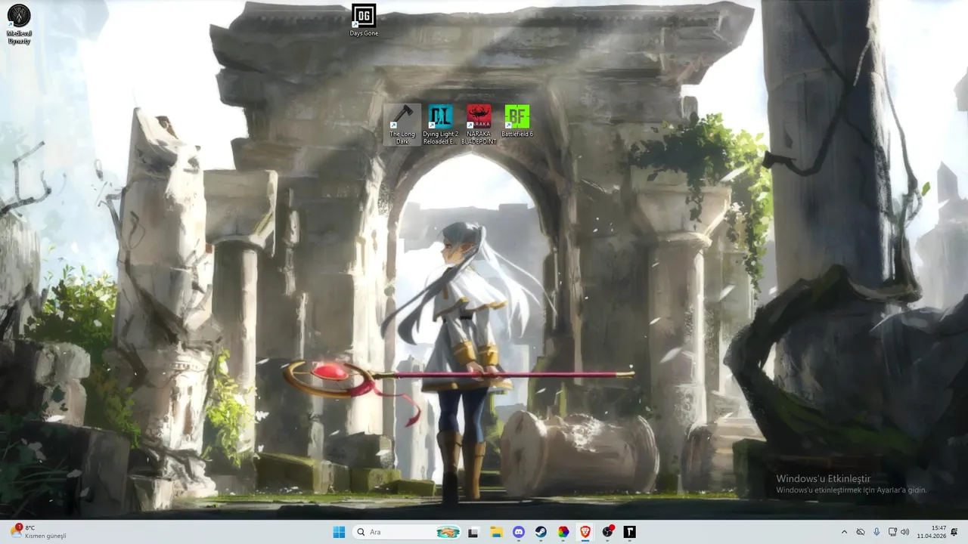968x544 pixels.
Task: Select the Battlefield 6 desktop shortcut
Action: pos(517,121)
